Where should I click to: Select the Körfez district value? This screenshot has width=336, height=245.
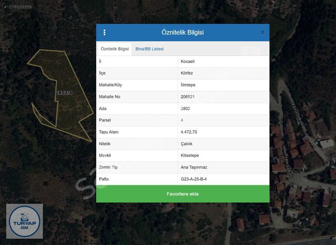click(186, 73)
